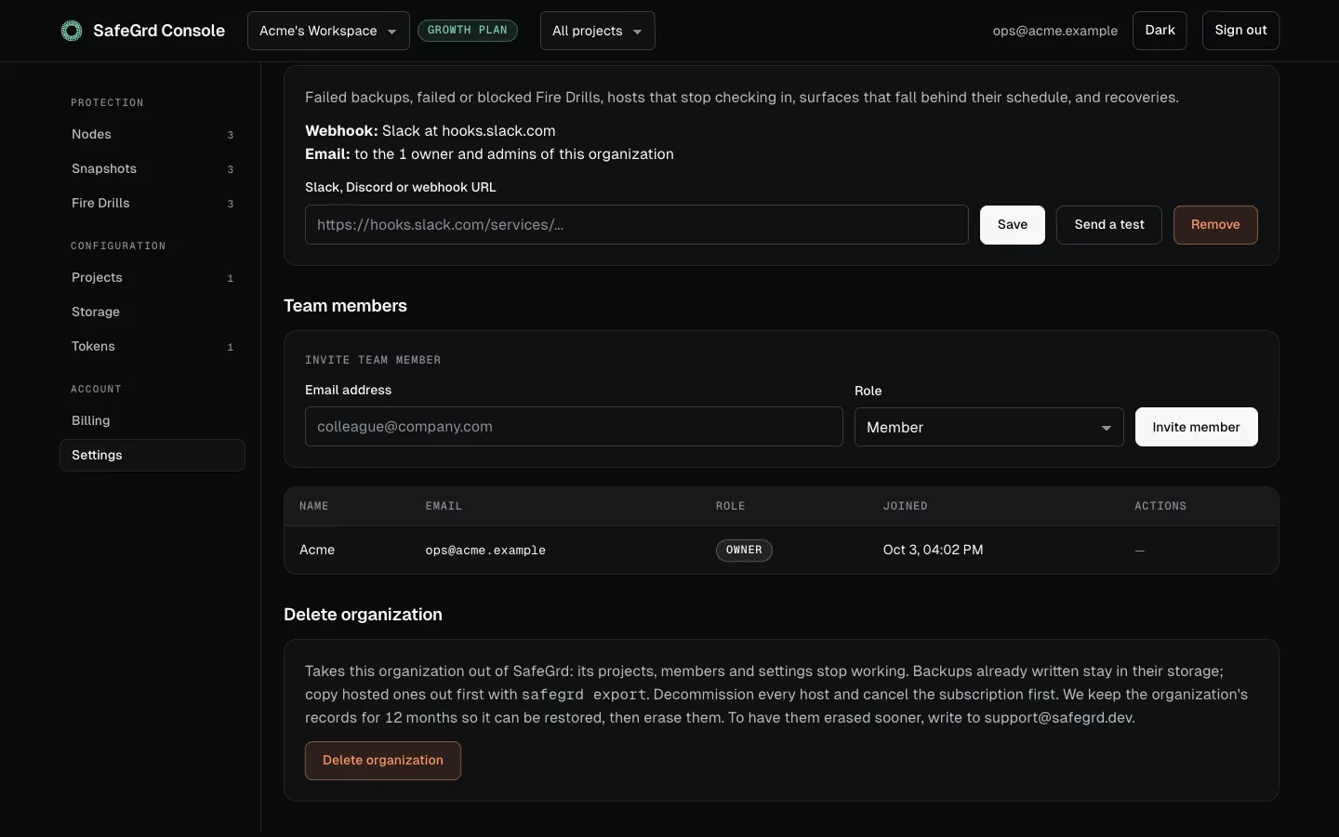Open Projects in the sidebar
The height and width of the screenshot is (837, 1339).
(x=152, y=277)
